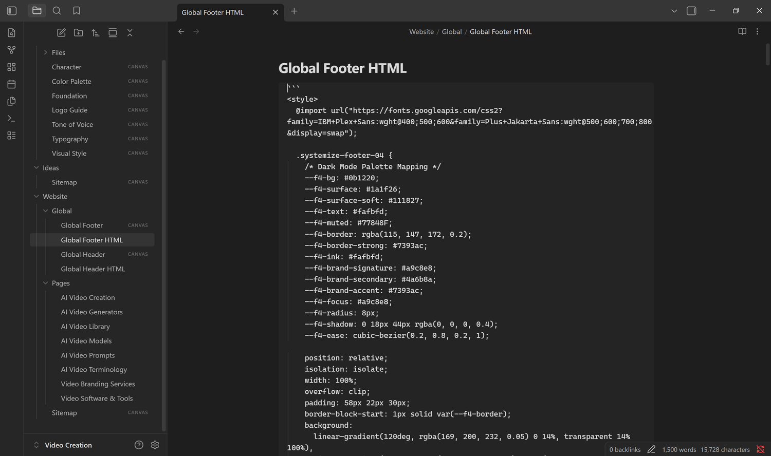
Task: Click Website in the breadcrumb path
Action: click(x=421, y=32)
